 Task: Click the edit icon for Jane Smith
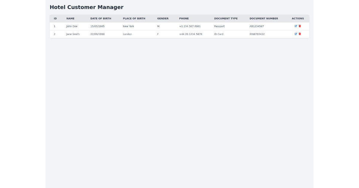coord(296,34)
